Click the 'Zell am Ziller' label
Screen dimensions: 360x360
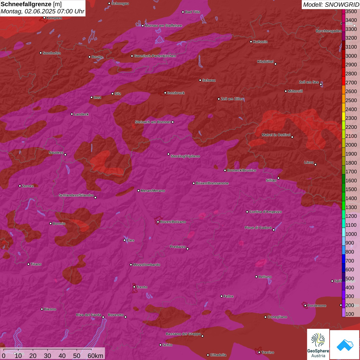[x=232, y=99]
